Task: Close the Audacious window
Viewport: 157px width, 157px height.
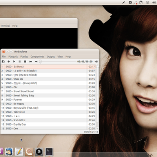Action: point(4,51)
